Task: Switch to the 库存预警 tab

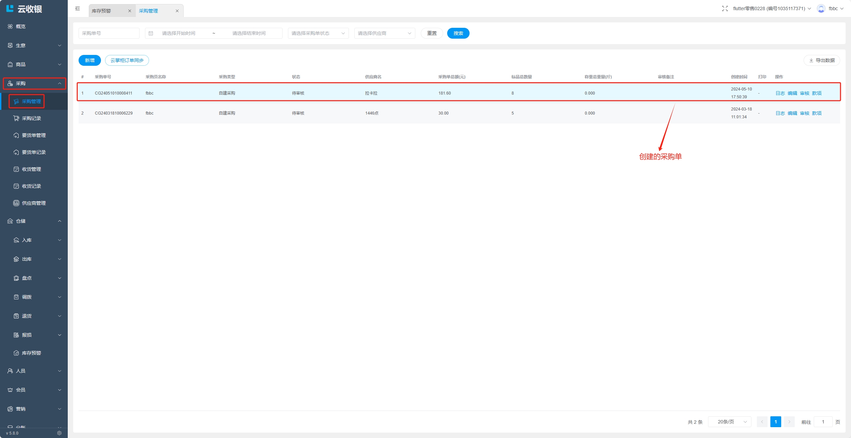Action: click(x=101, y=11)
